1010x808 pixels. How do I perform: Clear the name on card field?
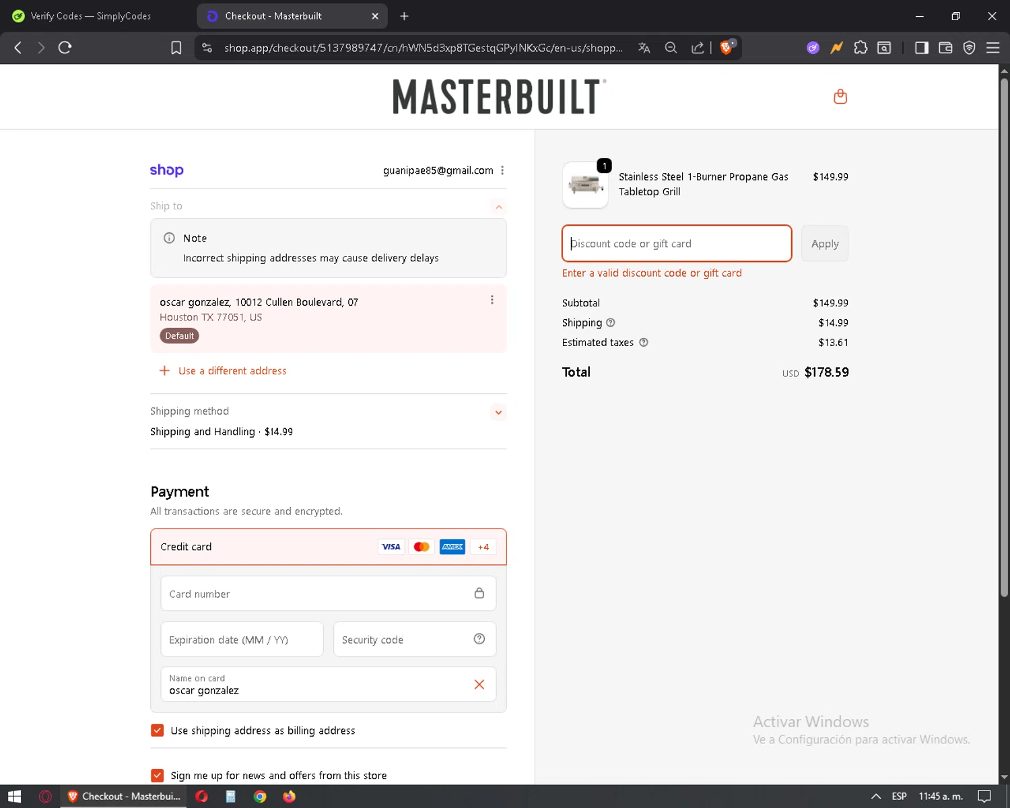479,685
